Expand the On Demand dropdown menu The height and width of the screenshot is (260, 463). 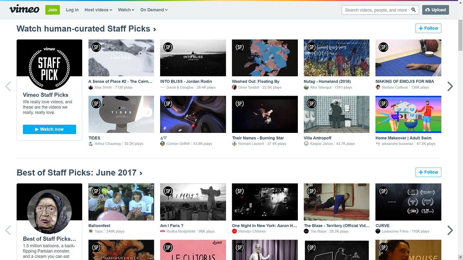click(154, 10)
